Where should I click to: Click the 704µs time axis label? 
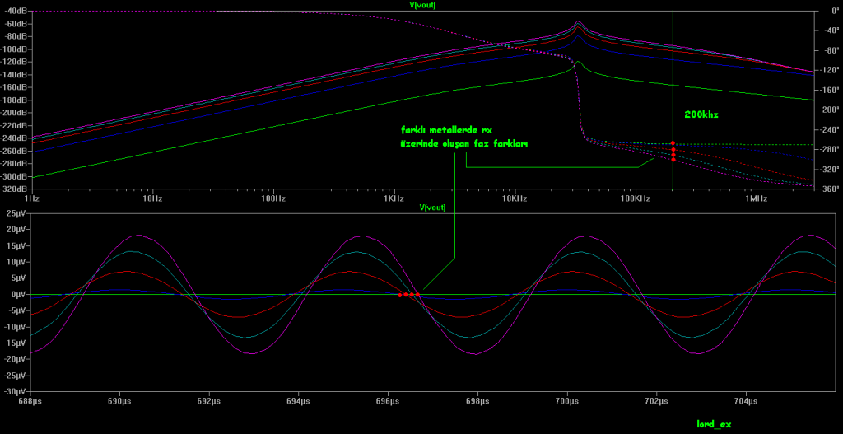pos(746,401)
